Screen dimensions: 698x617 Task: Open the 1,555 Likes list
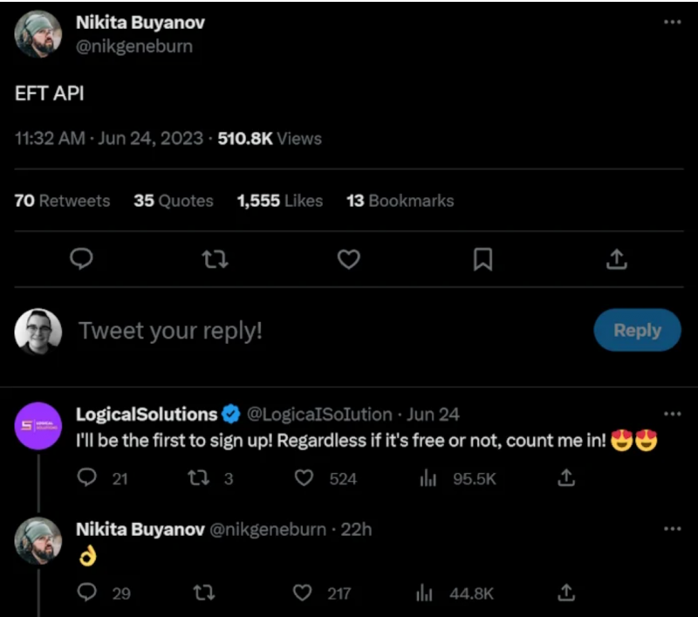click(x=279, y=201)
